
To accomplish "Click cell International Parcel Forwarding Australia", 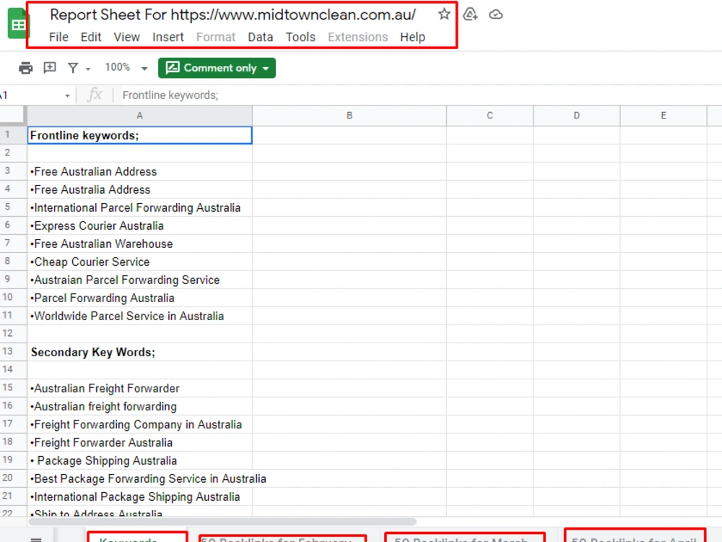I will (139, 207).
